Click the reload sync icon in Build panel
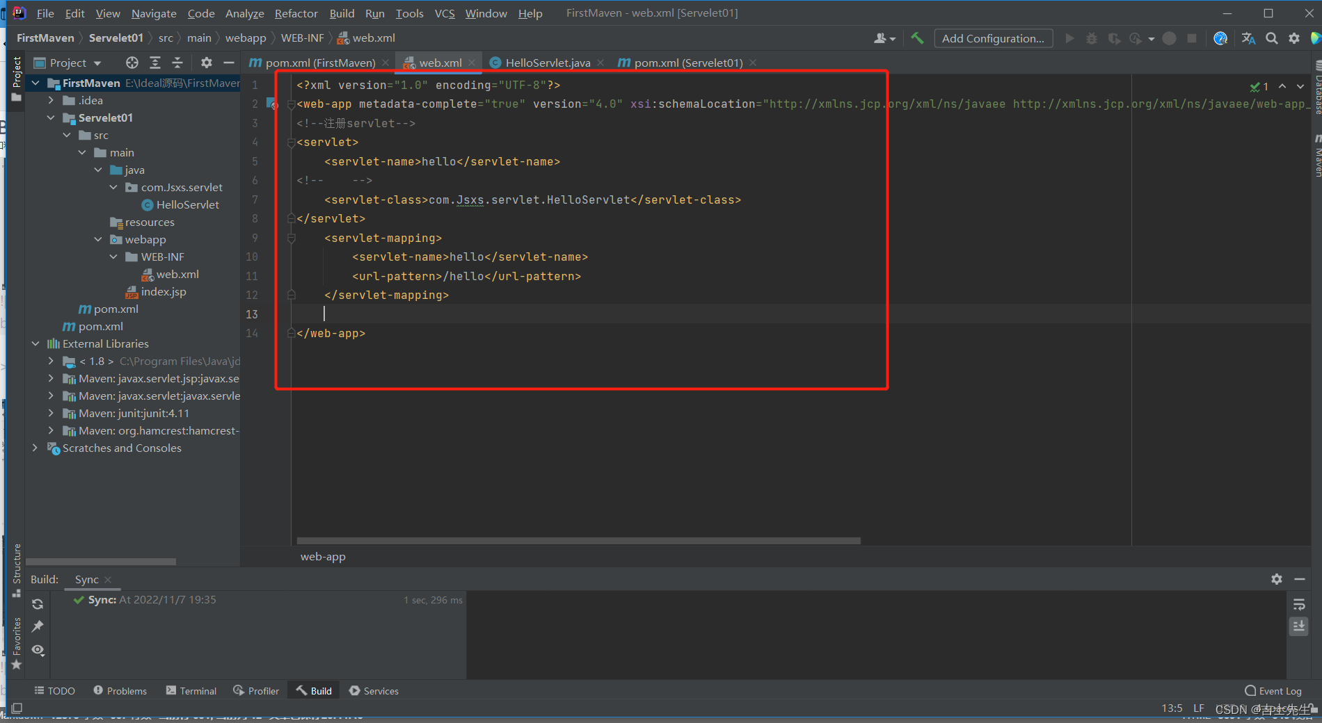 click(38, 604)
